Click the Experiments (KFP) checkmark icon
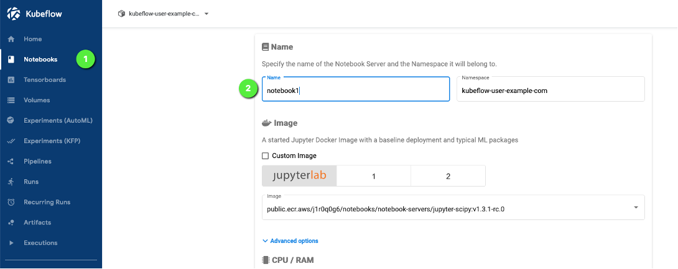 (12, 141)
